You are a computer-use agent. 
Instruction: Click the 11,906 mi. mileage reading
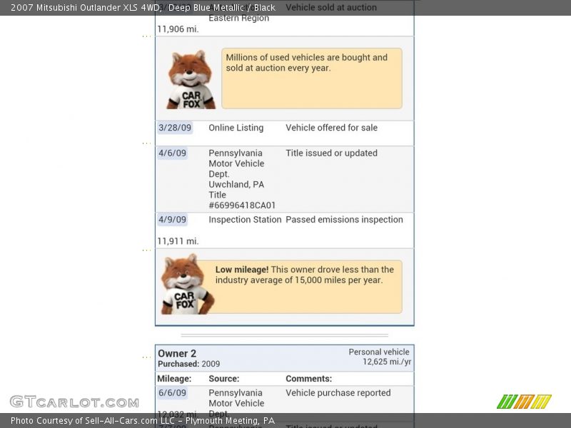(178, 29)
